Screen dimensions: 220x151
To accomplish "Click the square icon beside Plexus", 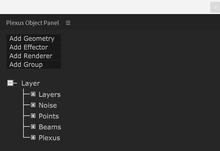I will point(33,138).
